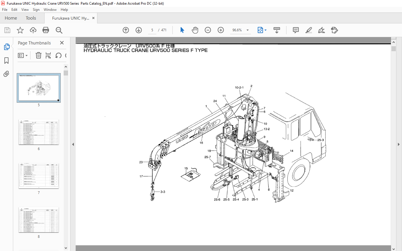Image resolution: width=402 pixels, height=251 pixels.
Task: Click the page number field showing 5
Action: pos(152,30)
